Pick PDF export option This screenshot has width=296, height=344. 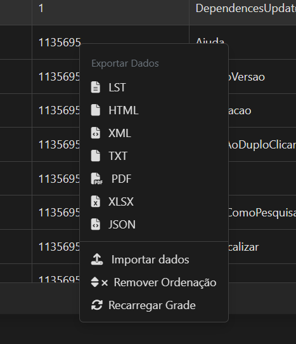click(154, 178)
